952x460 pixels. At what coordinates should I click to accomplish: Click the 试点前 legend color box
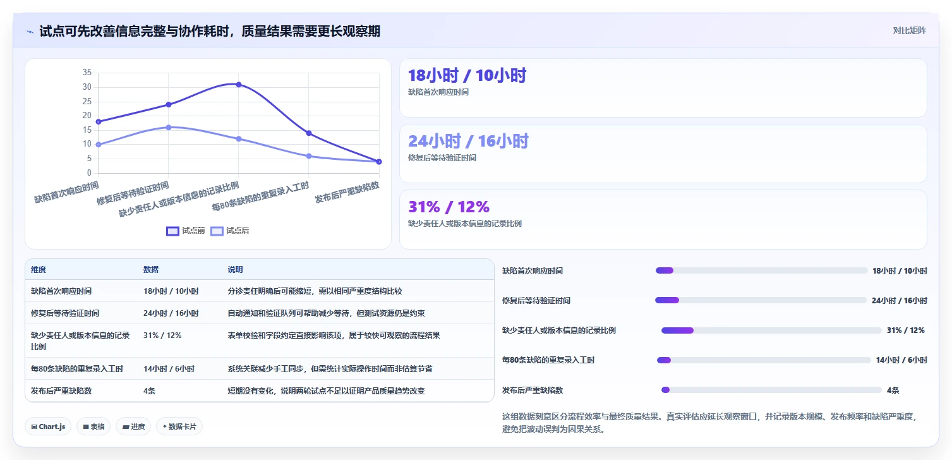(172, 231)
